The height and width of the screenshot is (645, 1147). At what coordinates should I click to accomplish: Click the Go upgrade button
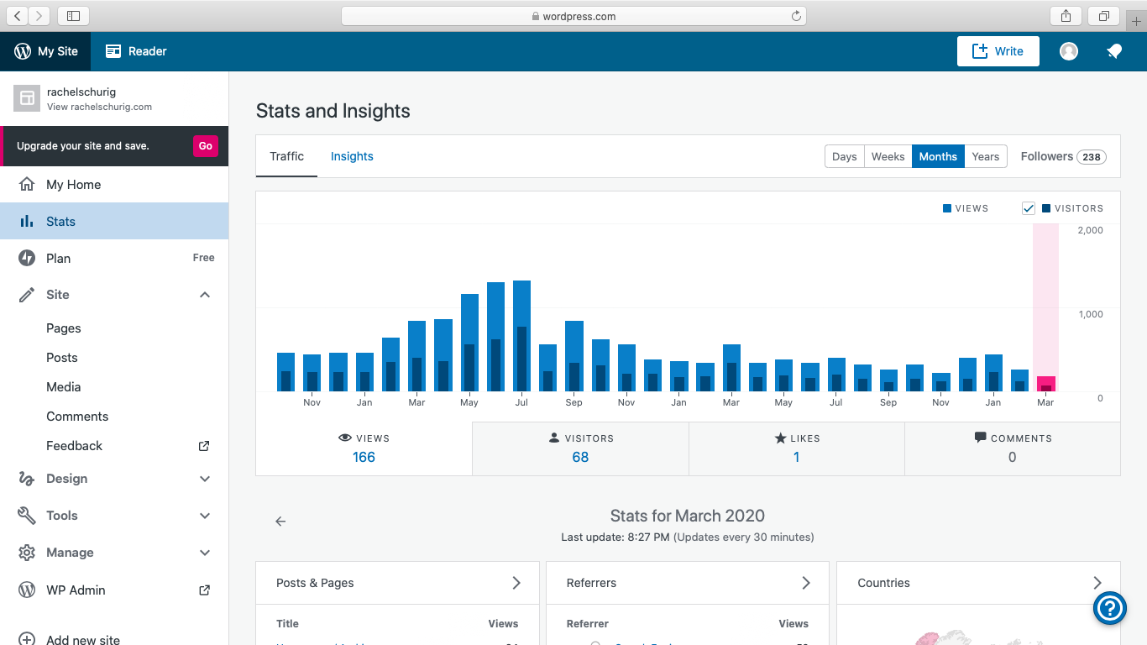point(206,146)
